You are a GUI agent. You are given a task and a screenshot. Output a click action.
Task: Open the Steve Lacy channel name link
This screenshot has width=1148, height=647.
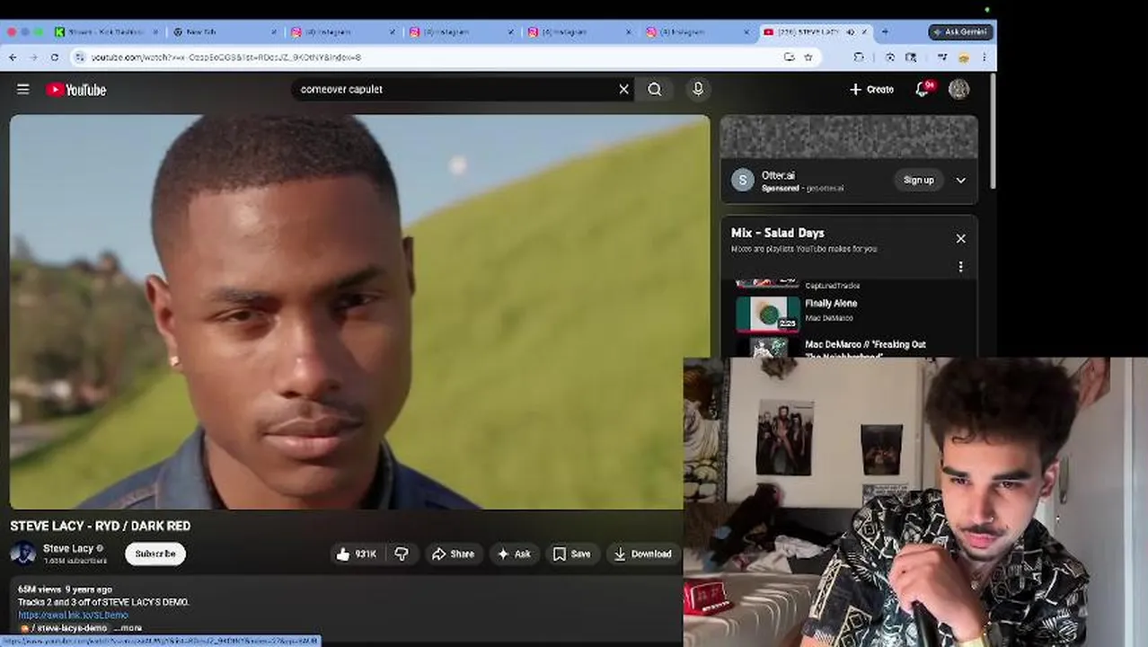[x=68, y=548]
